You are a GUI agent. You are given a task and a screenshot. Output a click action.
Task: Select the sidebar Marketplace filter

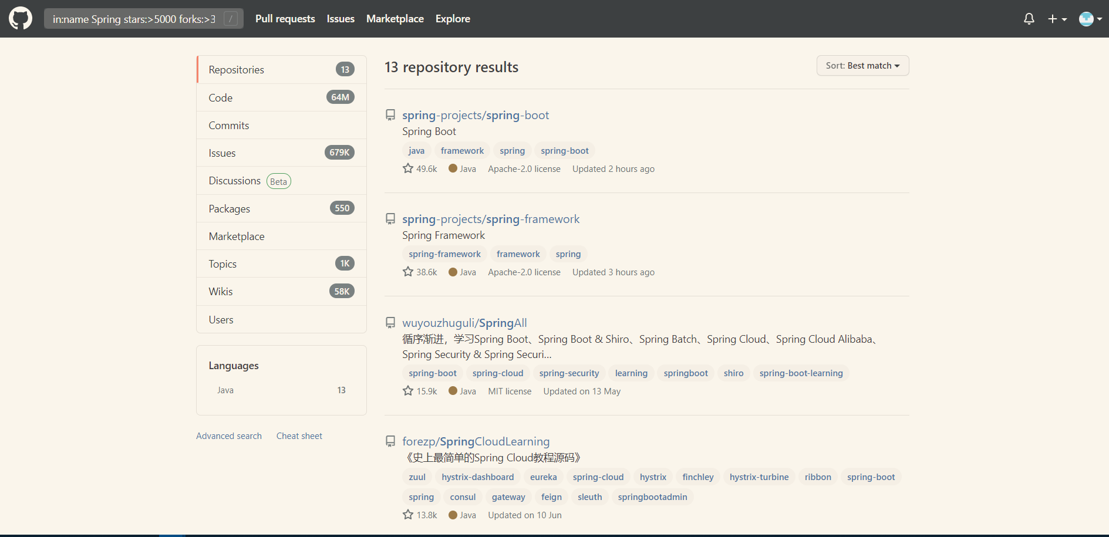282,236
